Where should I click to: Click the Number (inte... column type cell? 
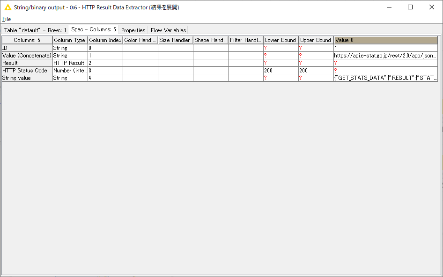70,71
